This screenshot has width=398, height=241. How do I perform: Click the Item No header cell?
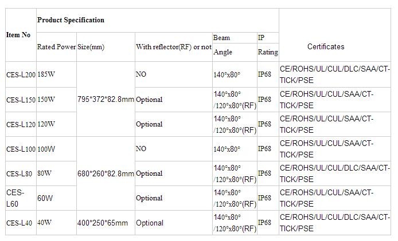click(x=21, y=35)
